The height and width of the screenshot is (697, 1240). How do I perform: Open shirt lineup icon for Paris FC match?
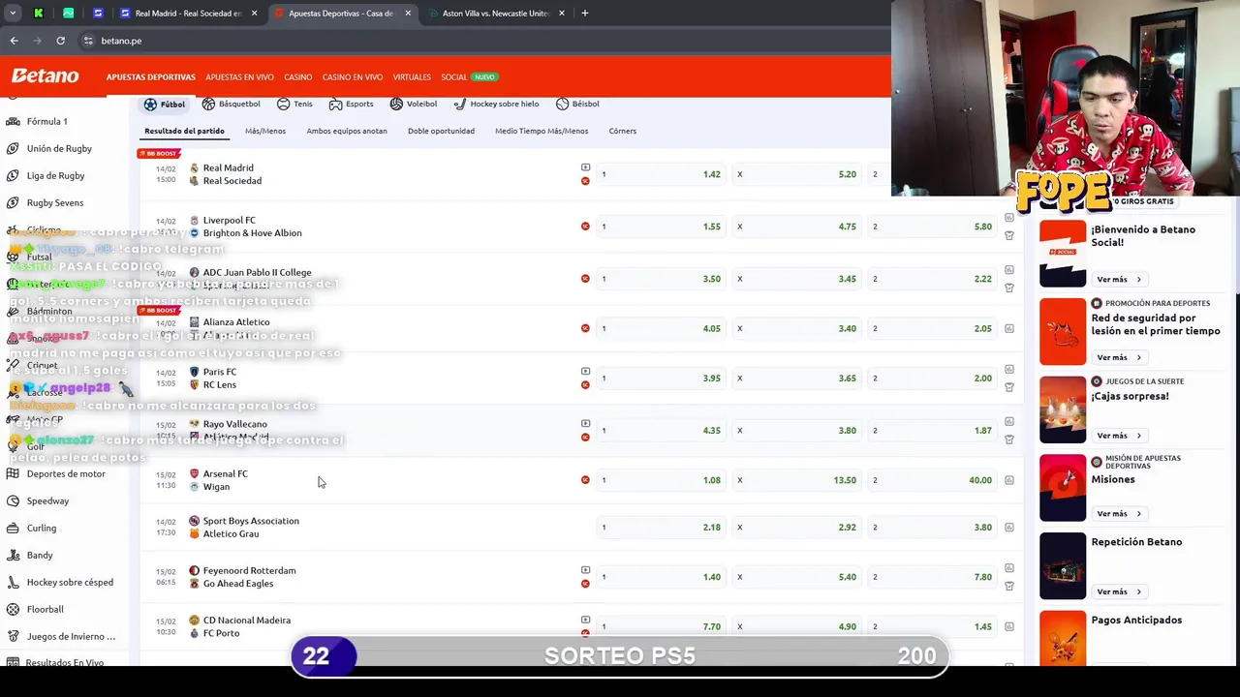coord(1009,387)
